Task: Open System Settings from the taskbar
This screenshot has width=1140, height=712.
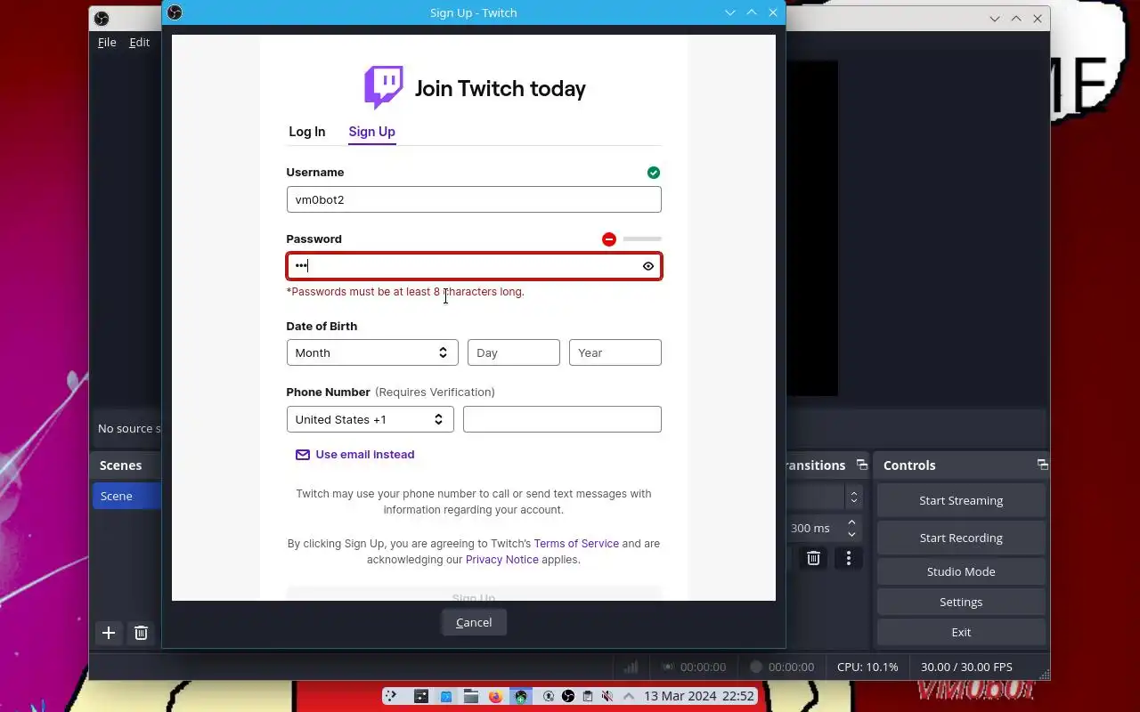Action: point(421,696)
